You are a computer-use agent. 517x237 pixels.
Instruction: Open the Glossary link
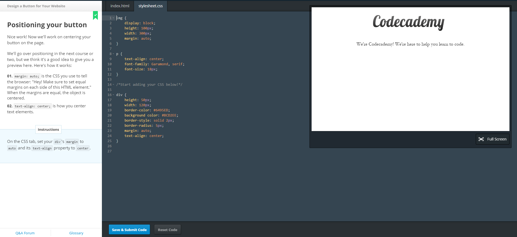pos(76,233)
